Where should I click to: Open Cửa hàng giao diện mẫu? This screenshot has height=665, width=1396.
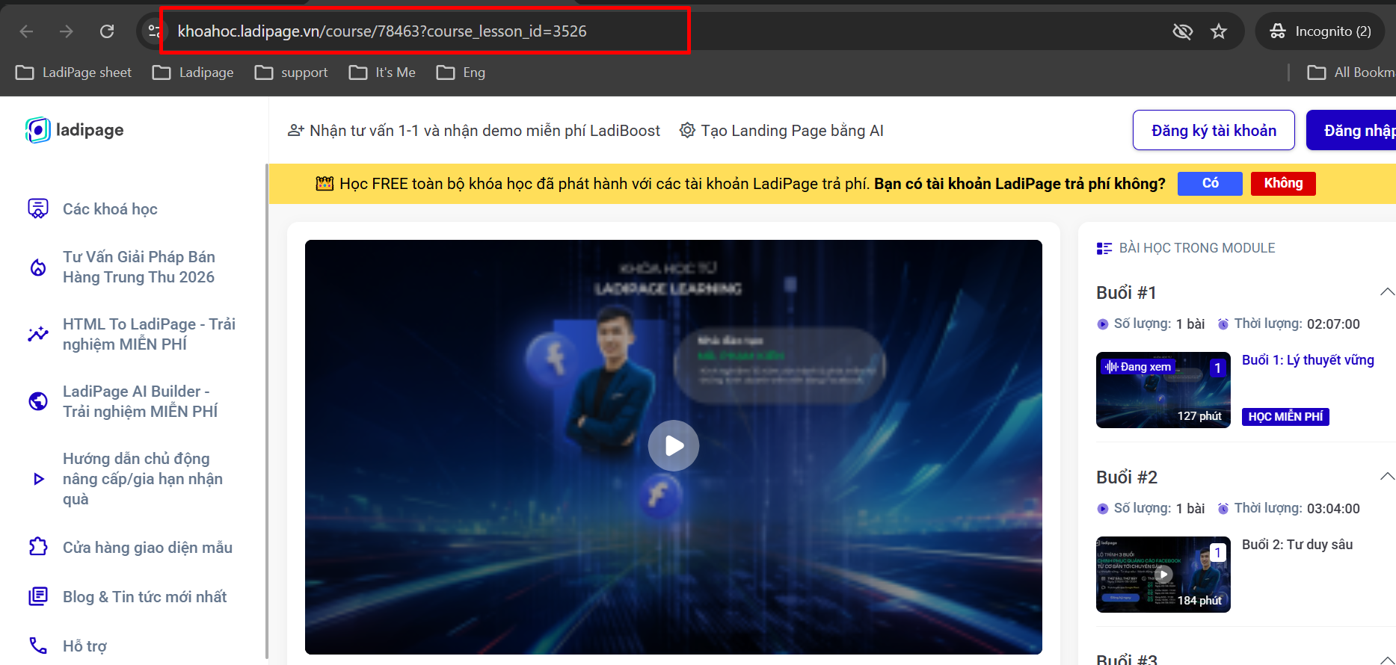pos(147,548)
